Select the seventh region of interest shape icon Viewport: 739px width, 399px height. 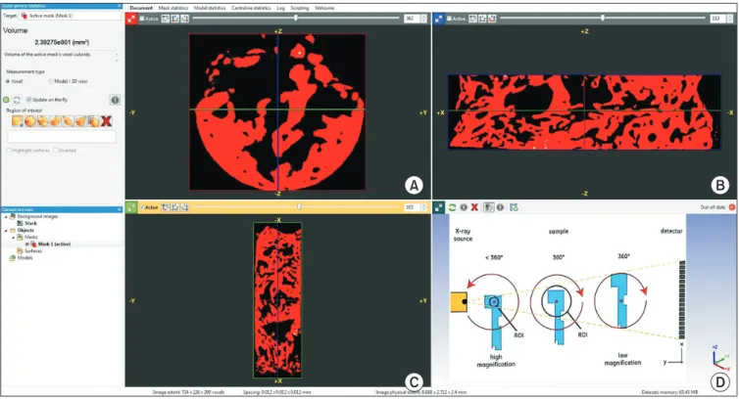pos(94,121)
